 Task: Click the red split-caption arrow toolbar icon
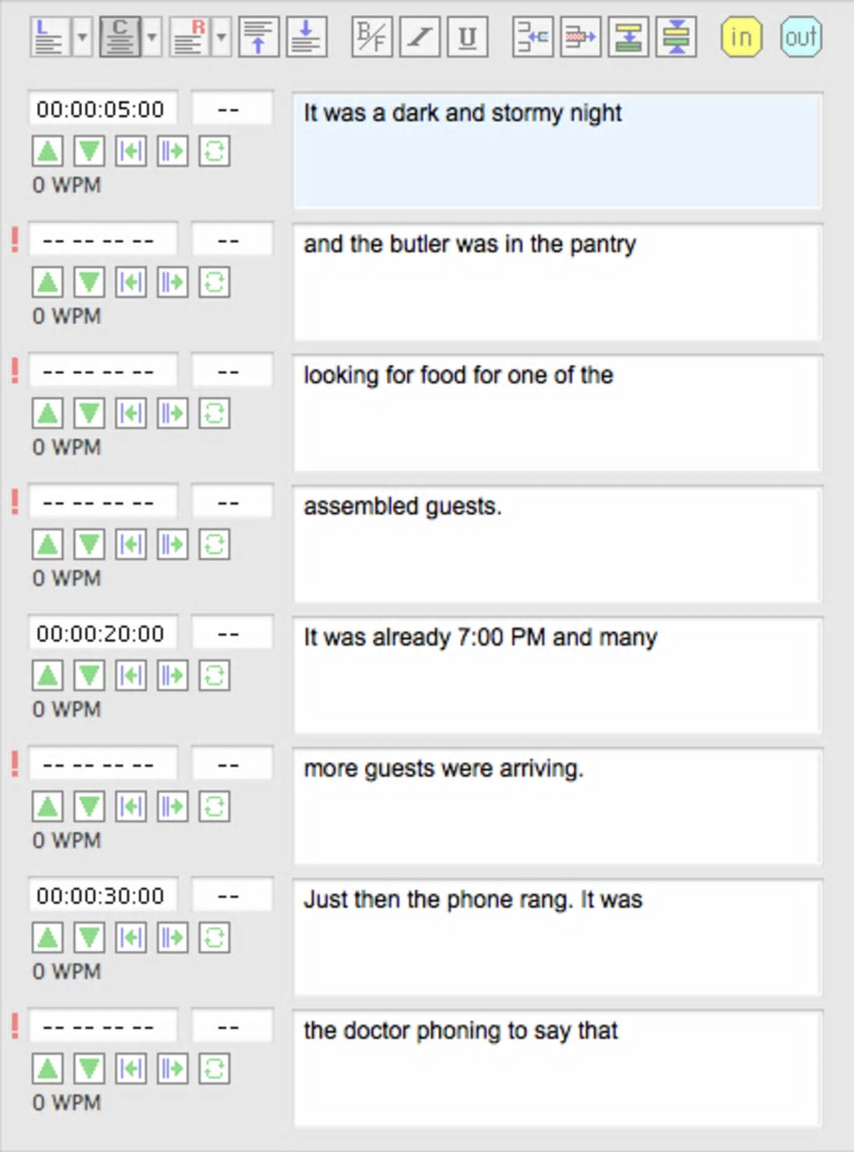click(580, 37)
